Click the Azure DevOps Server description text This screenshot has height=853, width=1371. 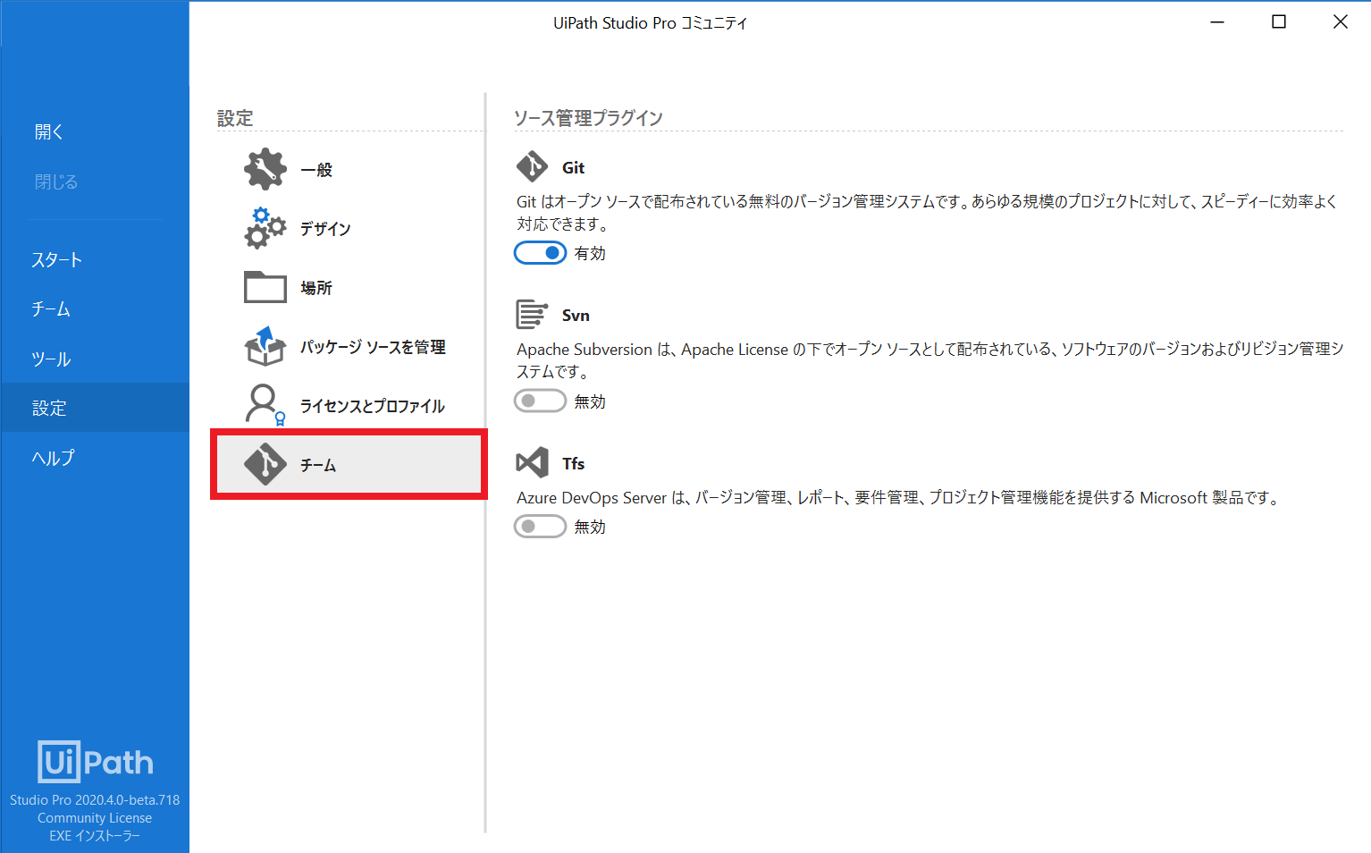click(x=897, y=497)
